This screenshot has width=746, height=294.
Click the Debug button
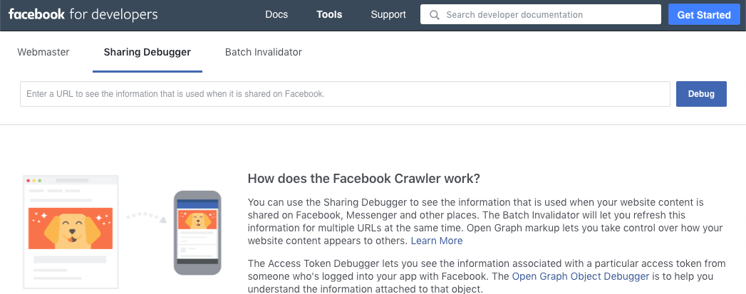click(701, 94)
